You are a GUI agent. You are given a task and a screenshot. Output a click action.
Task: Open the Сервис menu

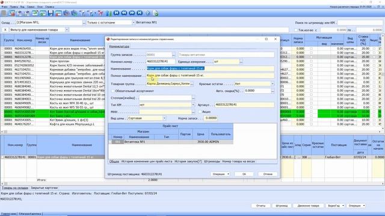(x=31, y=7)
